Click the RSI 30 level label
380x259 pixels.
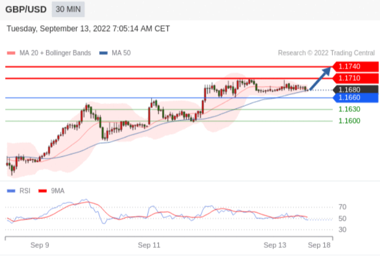[x=343, y=230]
